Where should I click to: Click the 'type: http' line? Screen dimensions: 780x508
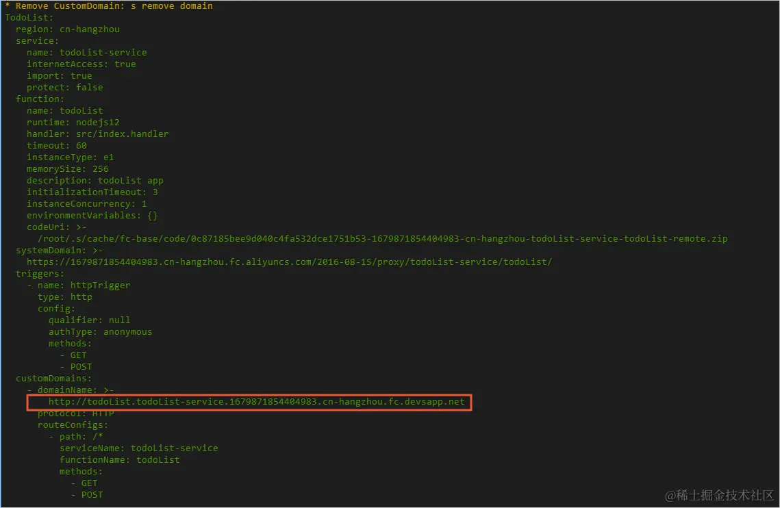[x=64, y=296]
